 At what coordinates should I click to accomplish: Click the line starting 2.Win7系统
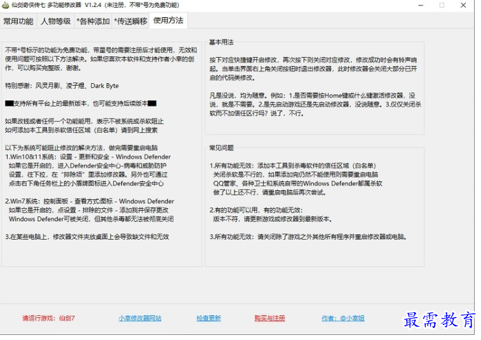89,201
